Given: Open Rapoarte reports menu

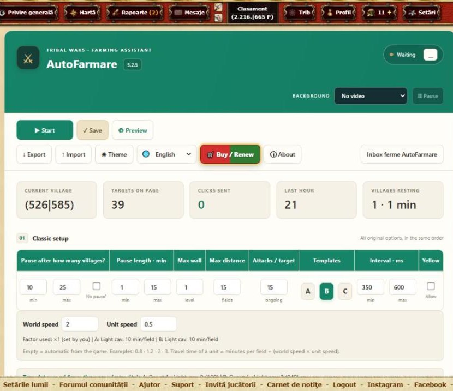Looking at the screenshot, I should point(135,13).
